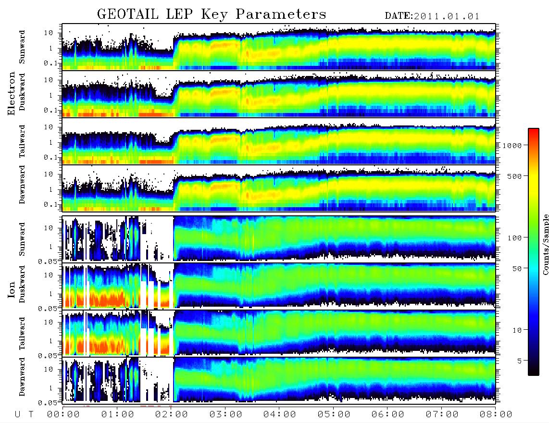Open the Ion Tailward spectrogram panel
The image size is (549, 423).
tap(279, 333)
